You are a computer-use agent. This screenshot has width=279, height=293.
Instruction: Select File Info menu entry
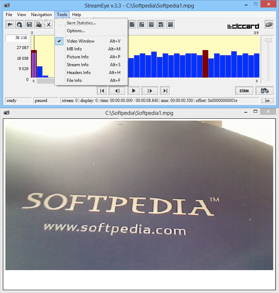click(91, 80)
